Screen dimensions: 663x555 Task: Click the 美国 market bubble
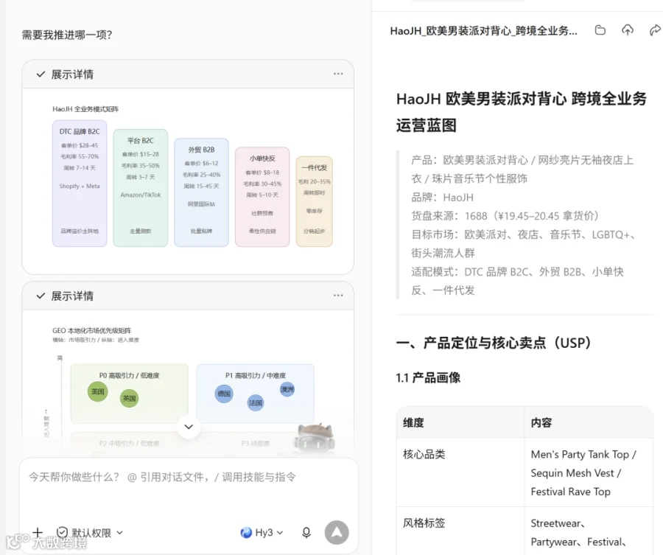[x=98, y=391]
